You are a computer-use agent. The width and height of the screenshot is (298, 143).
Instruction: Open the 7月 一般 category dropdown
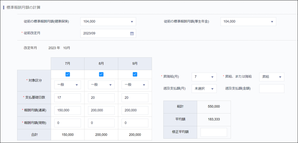click(67, 85)
